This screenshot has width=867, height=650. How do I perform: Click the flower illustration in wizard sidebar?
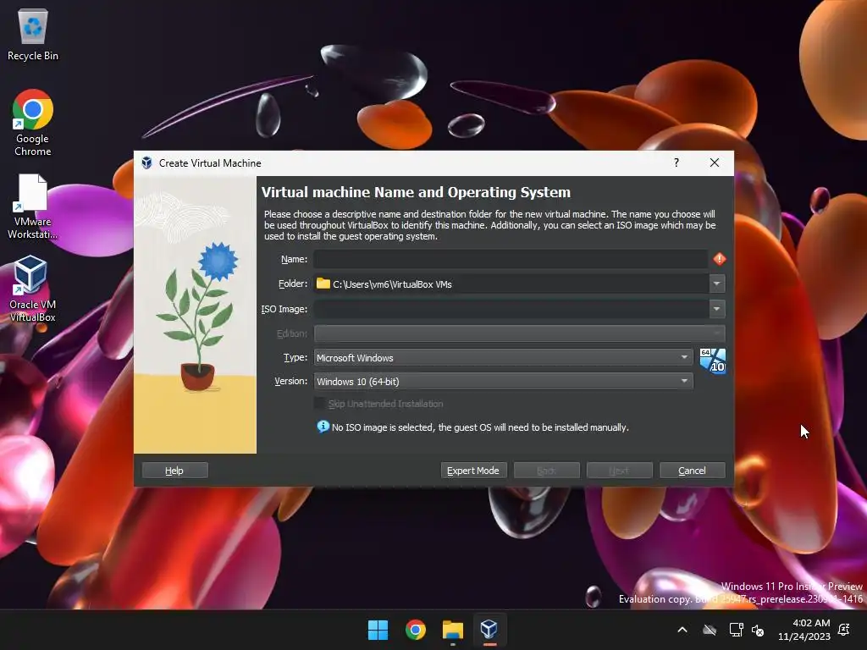click(197, 317)
